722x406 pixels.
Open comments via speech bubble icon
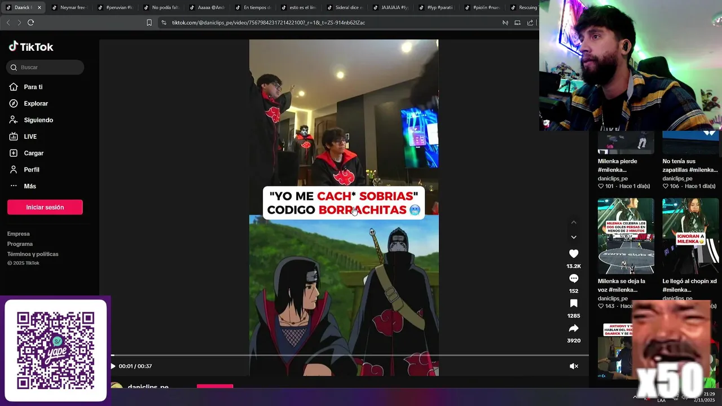[x=574, y=279]
